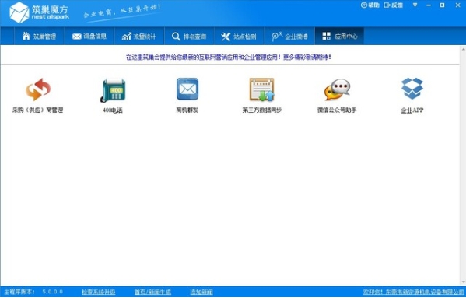Viewport: 466px width, 298px height.
Task: Open the 询盘信息 tab
Action: tap(89, 37)
